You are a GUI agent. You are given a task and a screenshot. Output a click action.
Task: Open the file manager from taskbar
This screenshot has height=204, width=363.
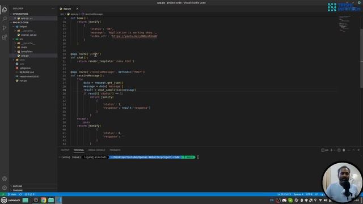pos(51,200)
